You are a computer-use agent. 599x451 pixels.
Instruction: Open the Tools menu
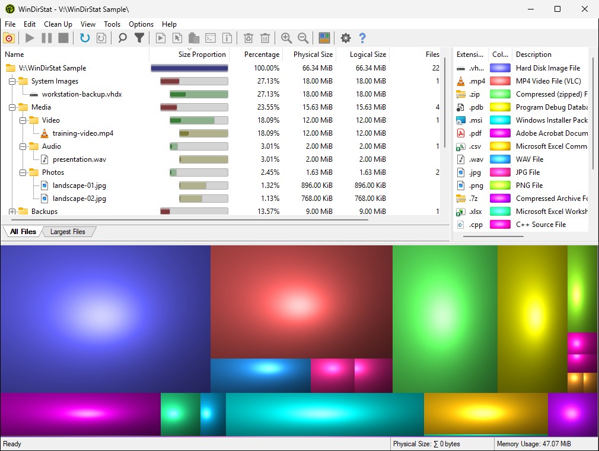tap(112, 24)
